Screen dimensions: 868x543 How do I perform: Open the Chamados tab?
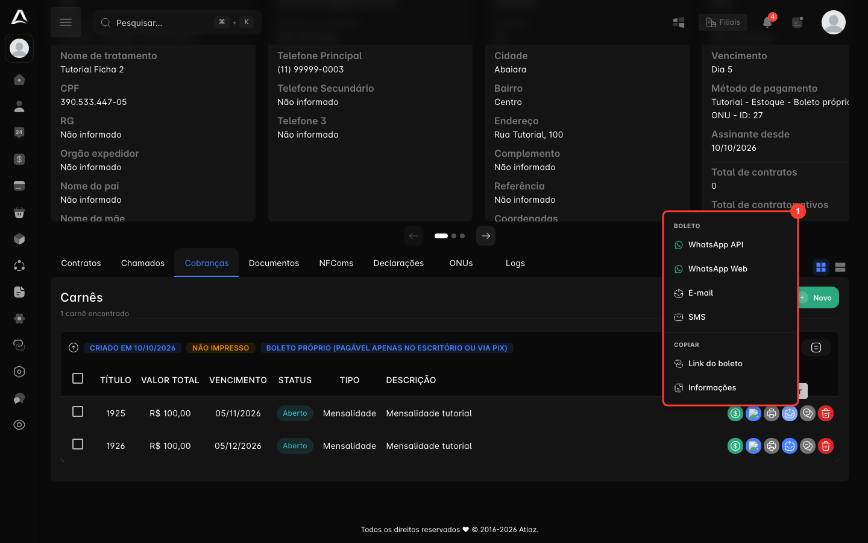coord(143,263)
